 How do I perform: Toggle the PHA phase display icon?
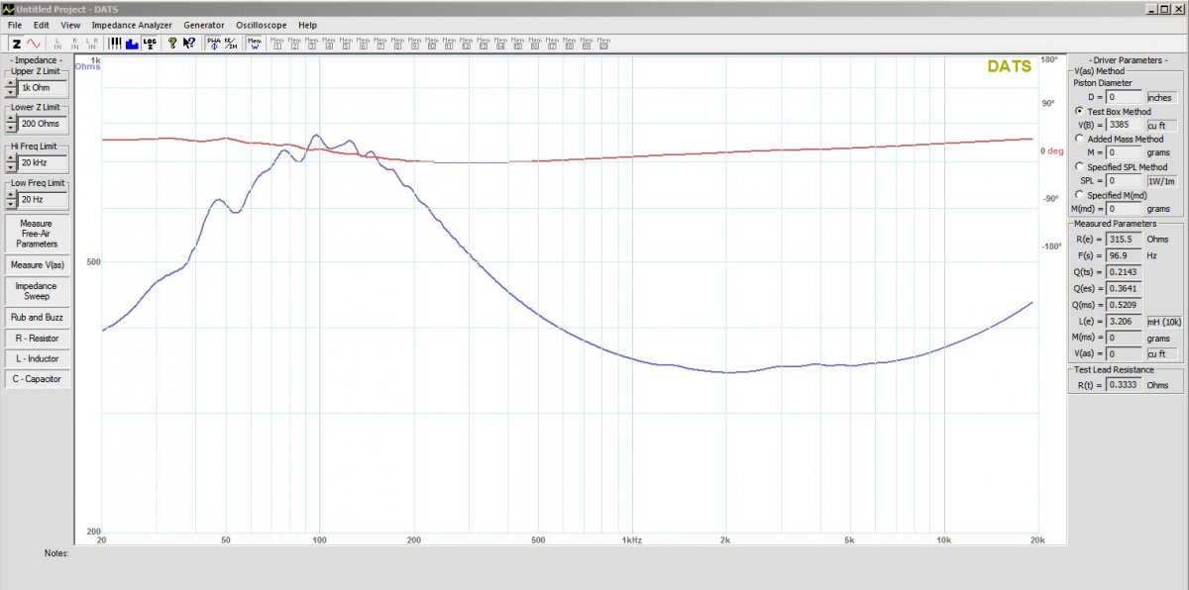[213, 44]
